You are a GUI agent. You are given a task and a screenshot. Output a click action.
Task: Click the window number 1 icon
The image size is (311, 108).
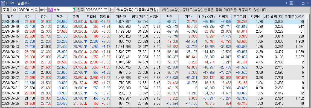(3, 3)
